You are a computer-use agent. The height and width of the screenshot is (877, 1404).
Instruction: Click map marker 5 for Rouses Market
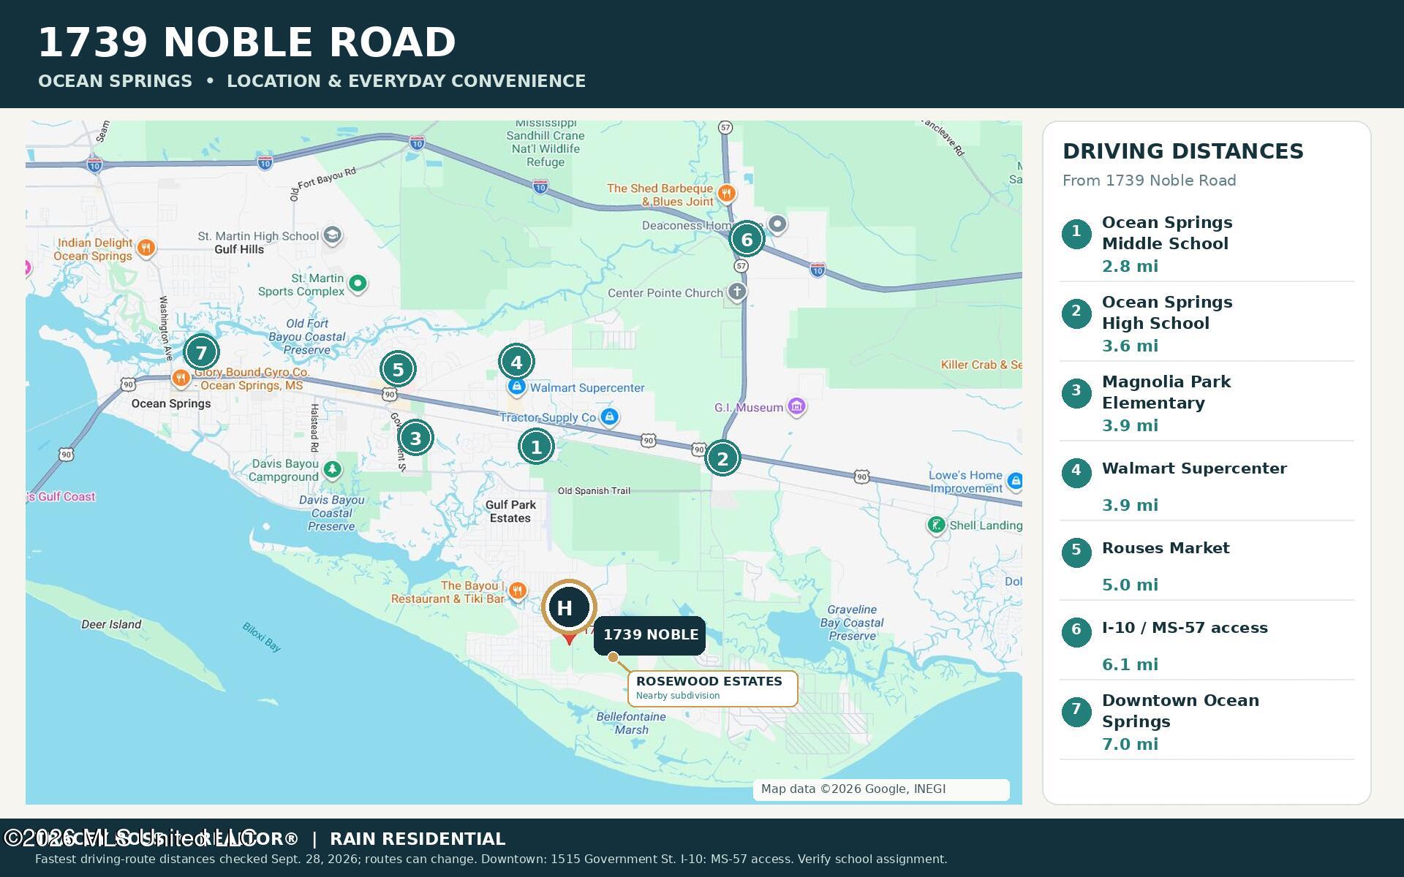point(398,369)
